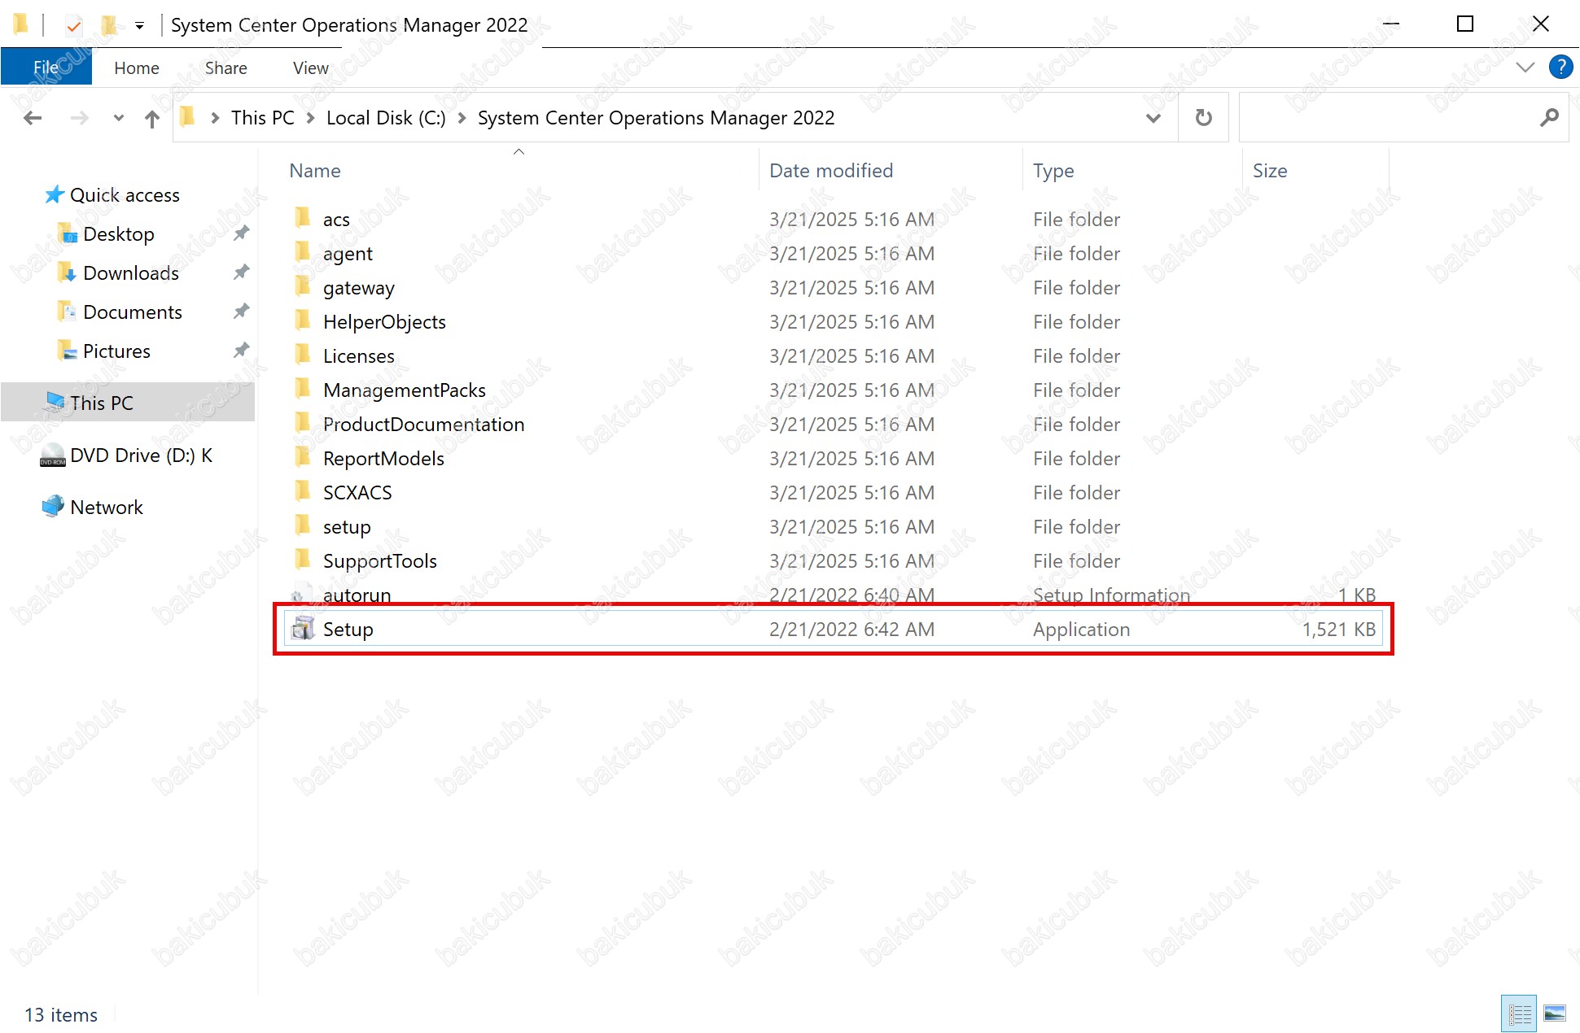The height and width of the screenshot is (1033, 1580).
Task: Click the Properties quick access toolbar icon
Action: (73, 25)
